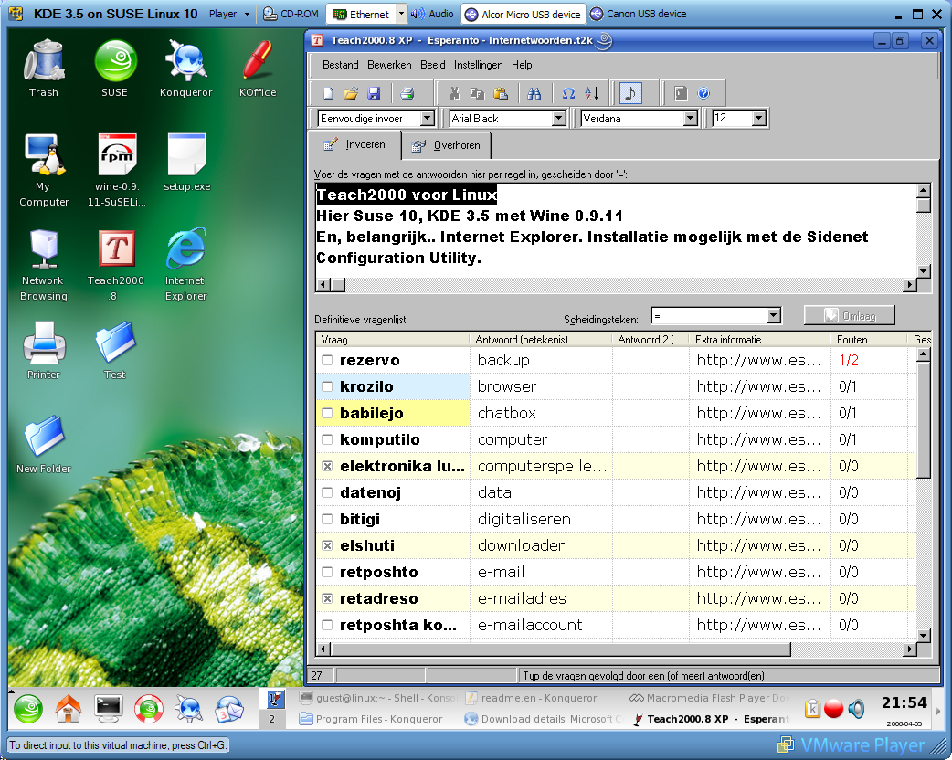Open the Test folder on the desktop
The width and height of the screenshot is (952, 760).
pyautogui.click(x=115, y=351)
